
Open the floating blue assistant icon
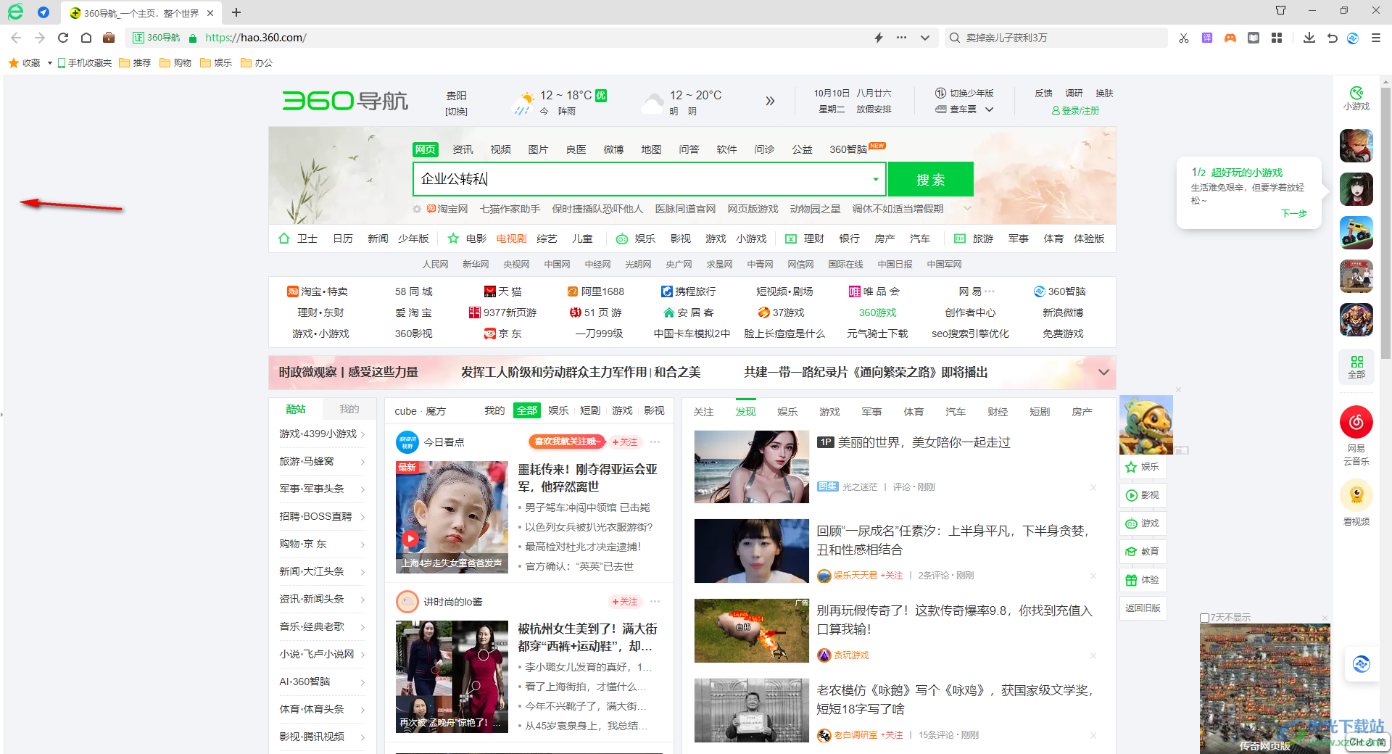[1362, 664]
